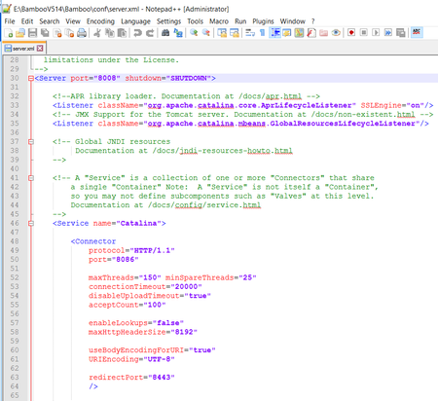Click the redirectPort="8443" attribute
This screenshot has height=401, width=438.
(x=131, y=378)
